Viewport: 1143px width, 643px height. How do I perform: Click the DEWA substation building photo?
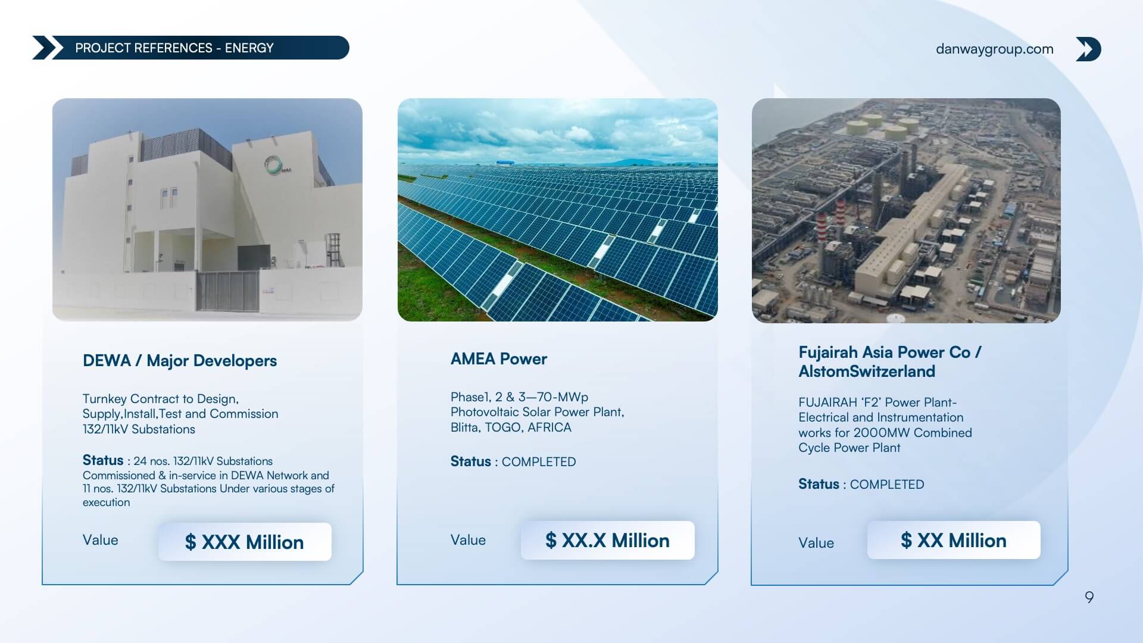pos(207,210)
